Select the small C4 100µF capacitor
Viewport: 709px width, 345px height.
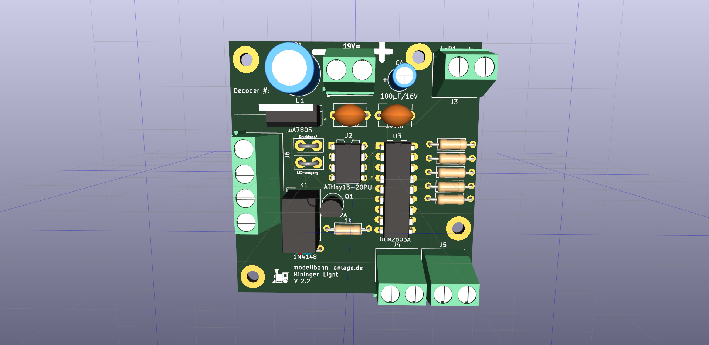pyautogui.click(x=404, y=76)
